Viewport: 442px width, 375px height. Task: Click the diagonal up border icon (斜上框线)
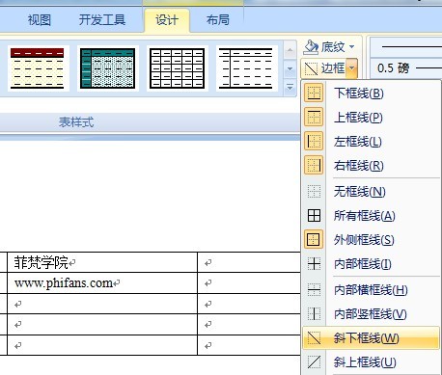(x=314, y=362)
